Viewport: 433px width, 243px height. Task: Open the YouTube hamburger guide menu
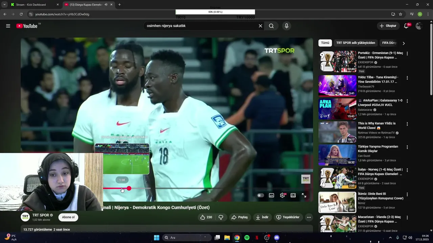click(8, 26)
